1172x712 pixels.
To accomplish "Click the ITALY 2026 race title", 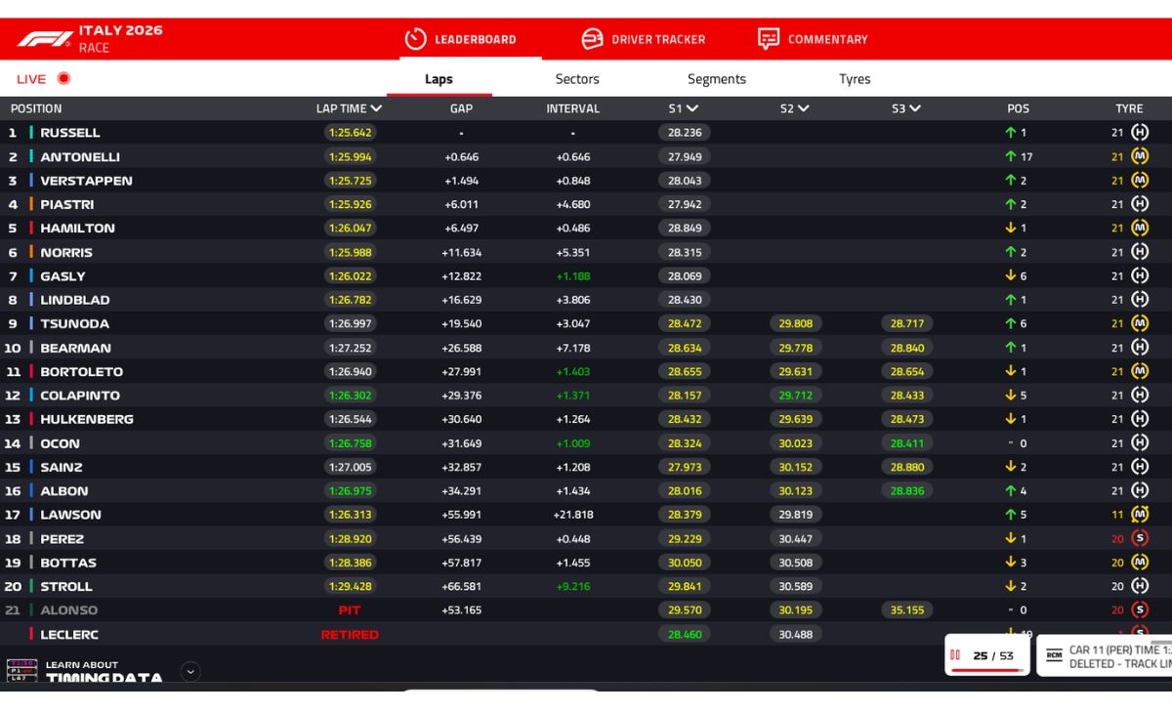I will pos(121,30).
